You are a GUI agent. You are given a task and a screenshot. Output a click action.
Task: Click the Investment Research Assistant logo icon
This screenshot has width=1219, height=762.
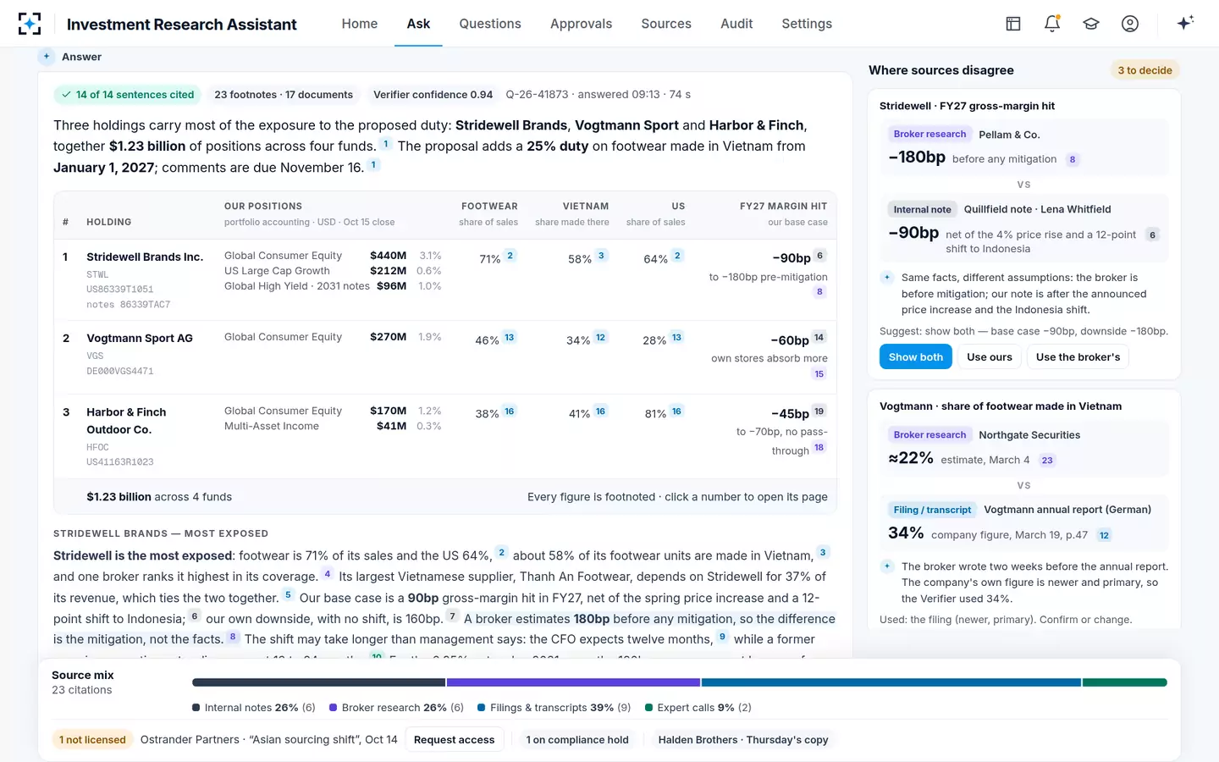(30, 24)
